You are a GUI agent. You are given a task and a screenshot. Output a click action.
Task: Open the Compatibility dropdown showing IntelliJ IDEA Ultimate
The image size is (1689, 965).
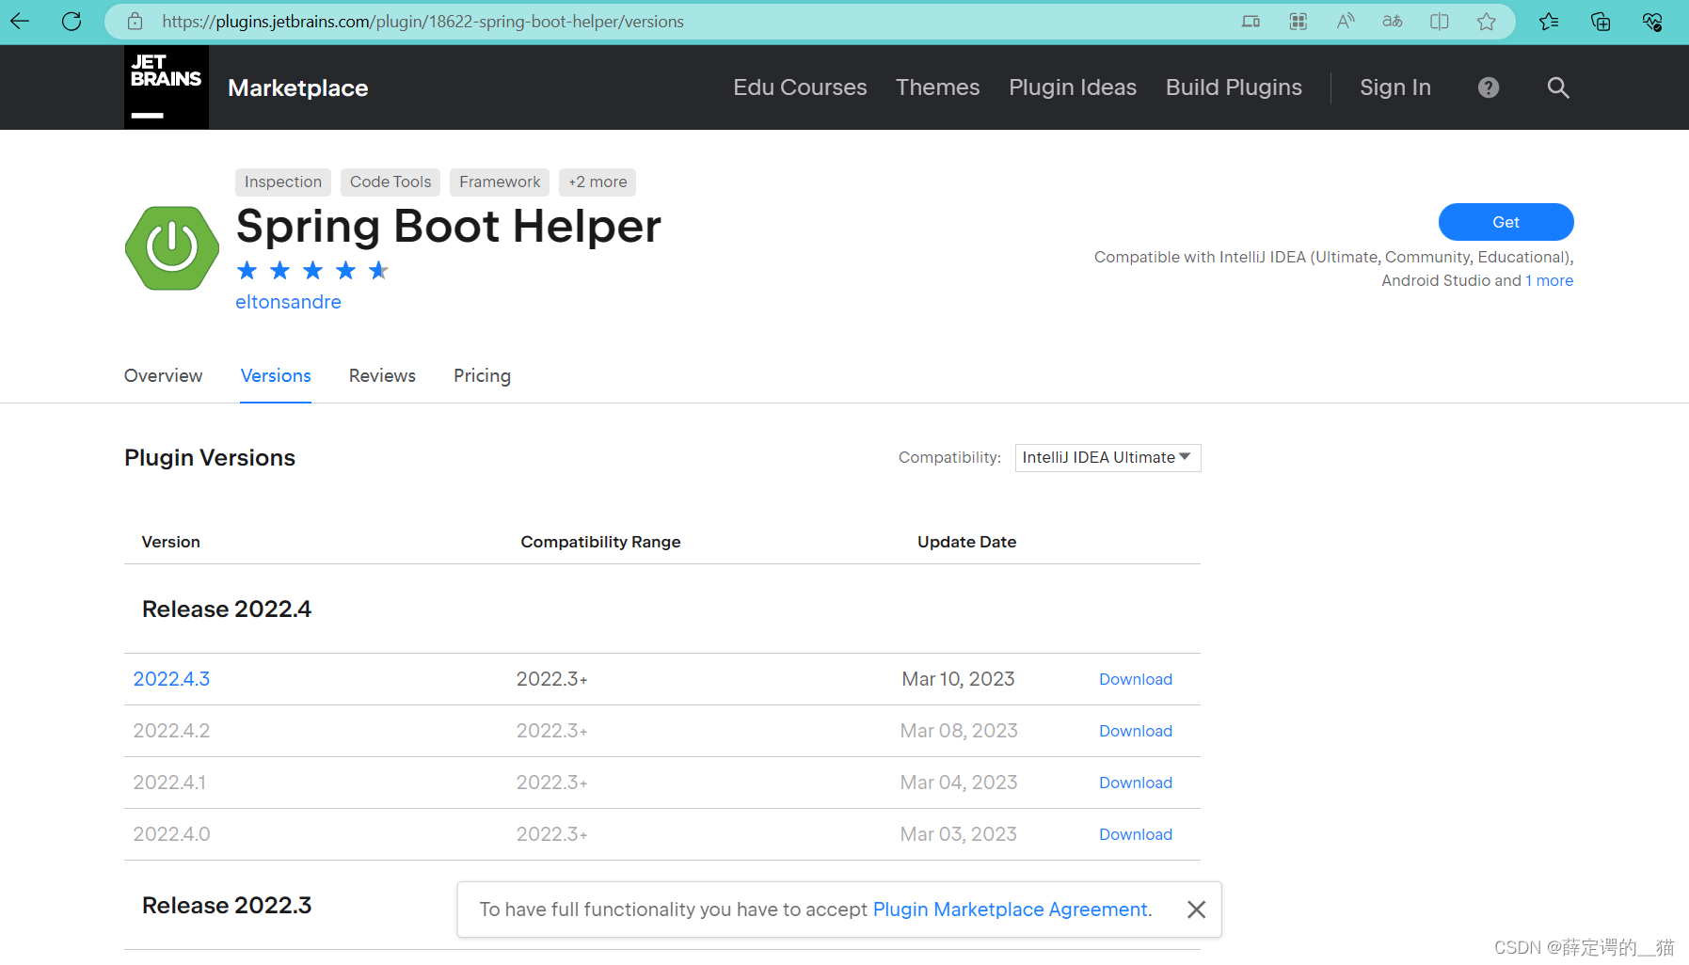(1107, 458)
